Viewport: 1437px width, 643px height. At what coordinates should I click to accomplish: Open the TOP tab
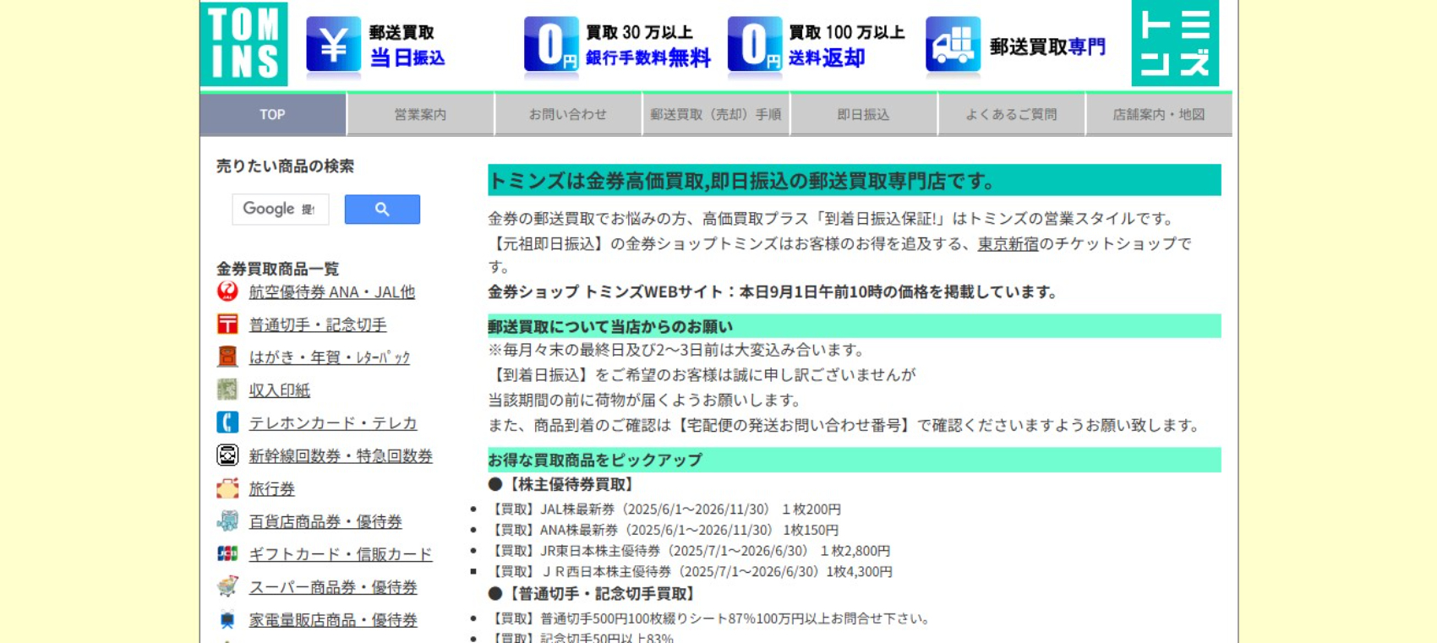272,114
